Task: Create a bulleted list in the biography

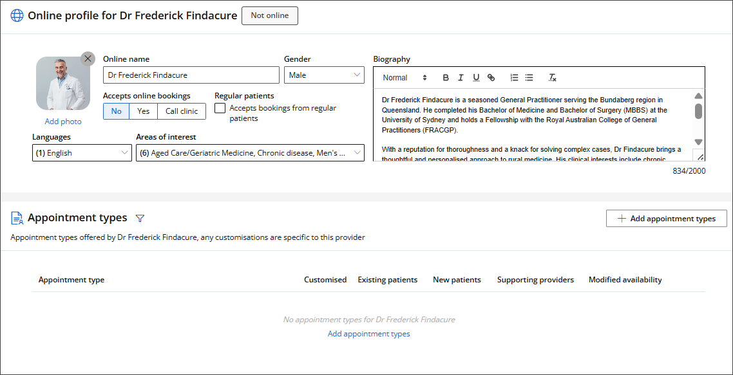Action: tap(529, 77)
